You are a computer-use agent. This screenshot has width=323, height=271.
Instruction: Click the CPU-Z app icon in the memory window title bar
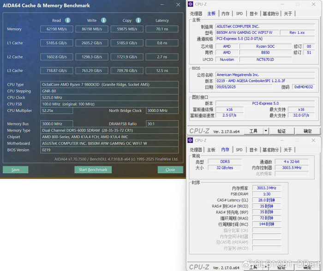[x=191, y=140]
